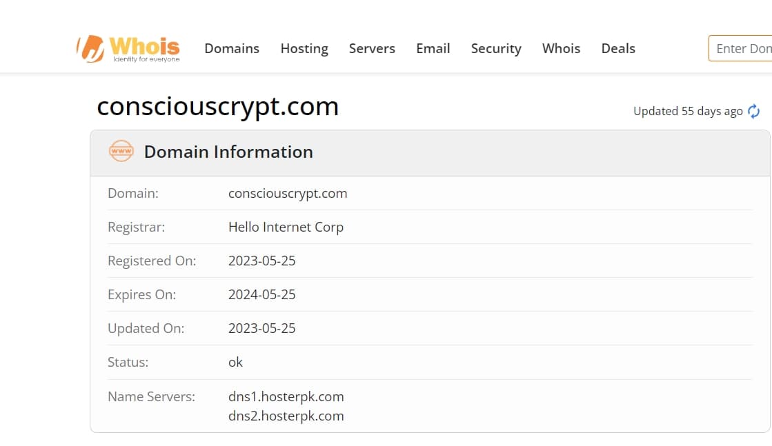Select the Domain Information panel header
772x446 pixels.
pos(430,153)
